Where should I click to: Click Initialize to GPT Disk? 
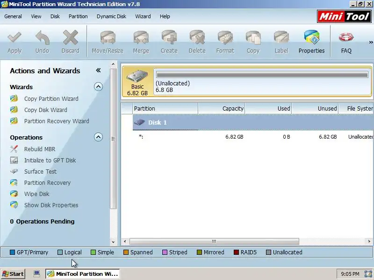point(50,160)
